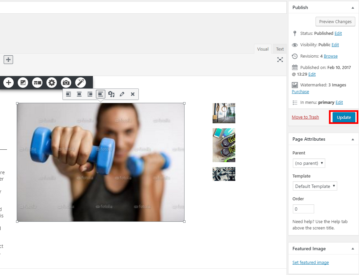
Task: Align the image center
Action: click(x=79, y=94)
